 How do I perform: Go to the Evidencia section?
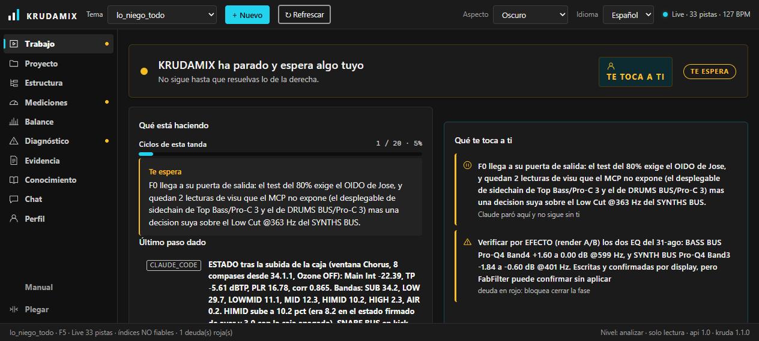pos(58,161)
